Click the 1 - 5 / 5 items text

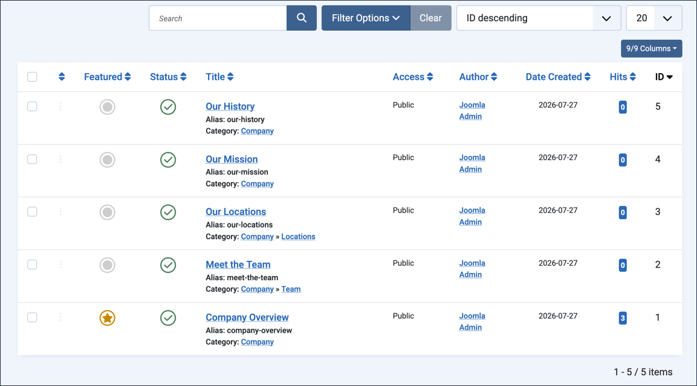click(x=643, y=372)
